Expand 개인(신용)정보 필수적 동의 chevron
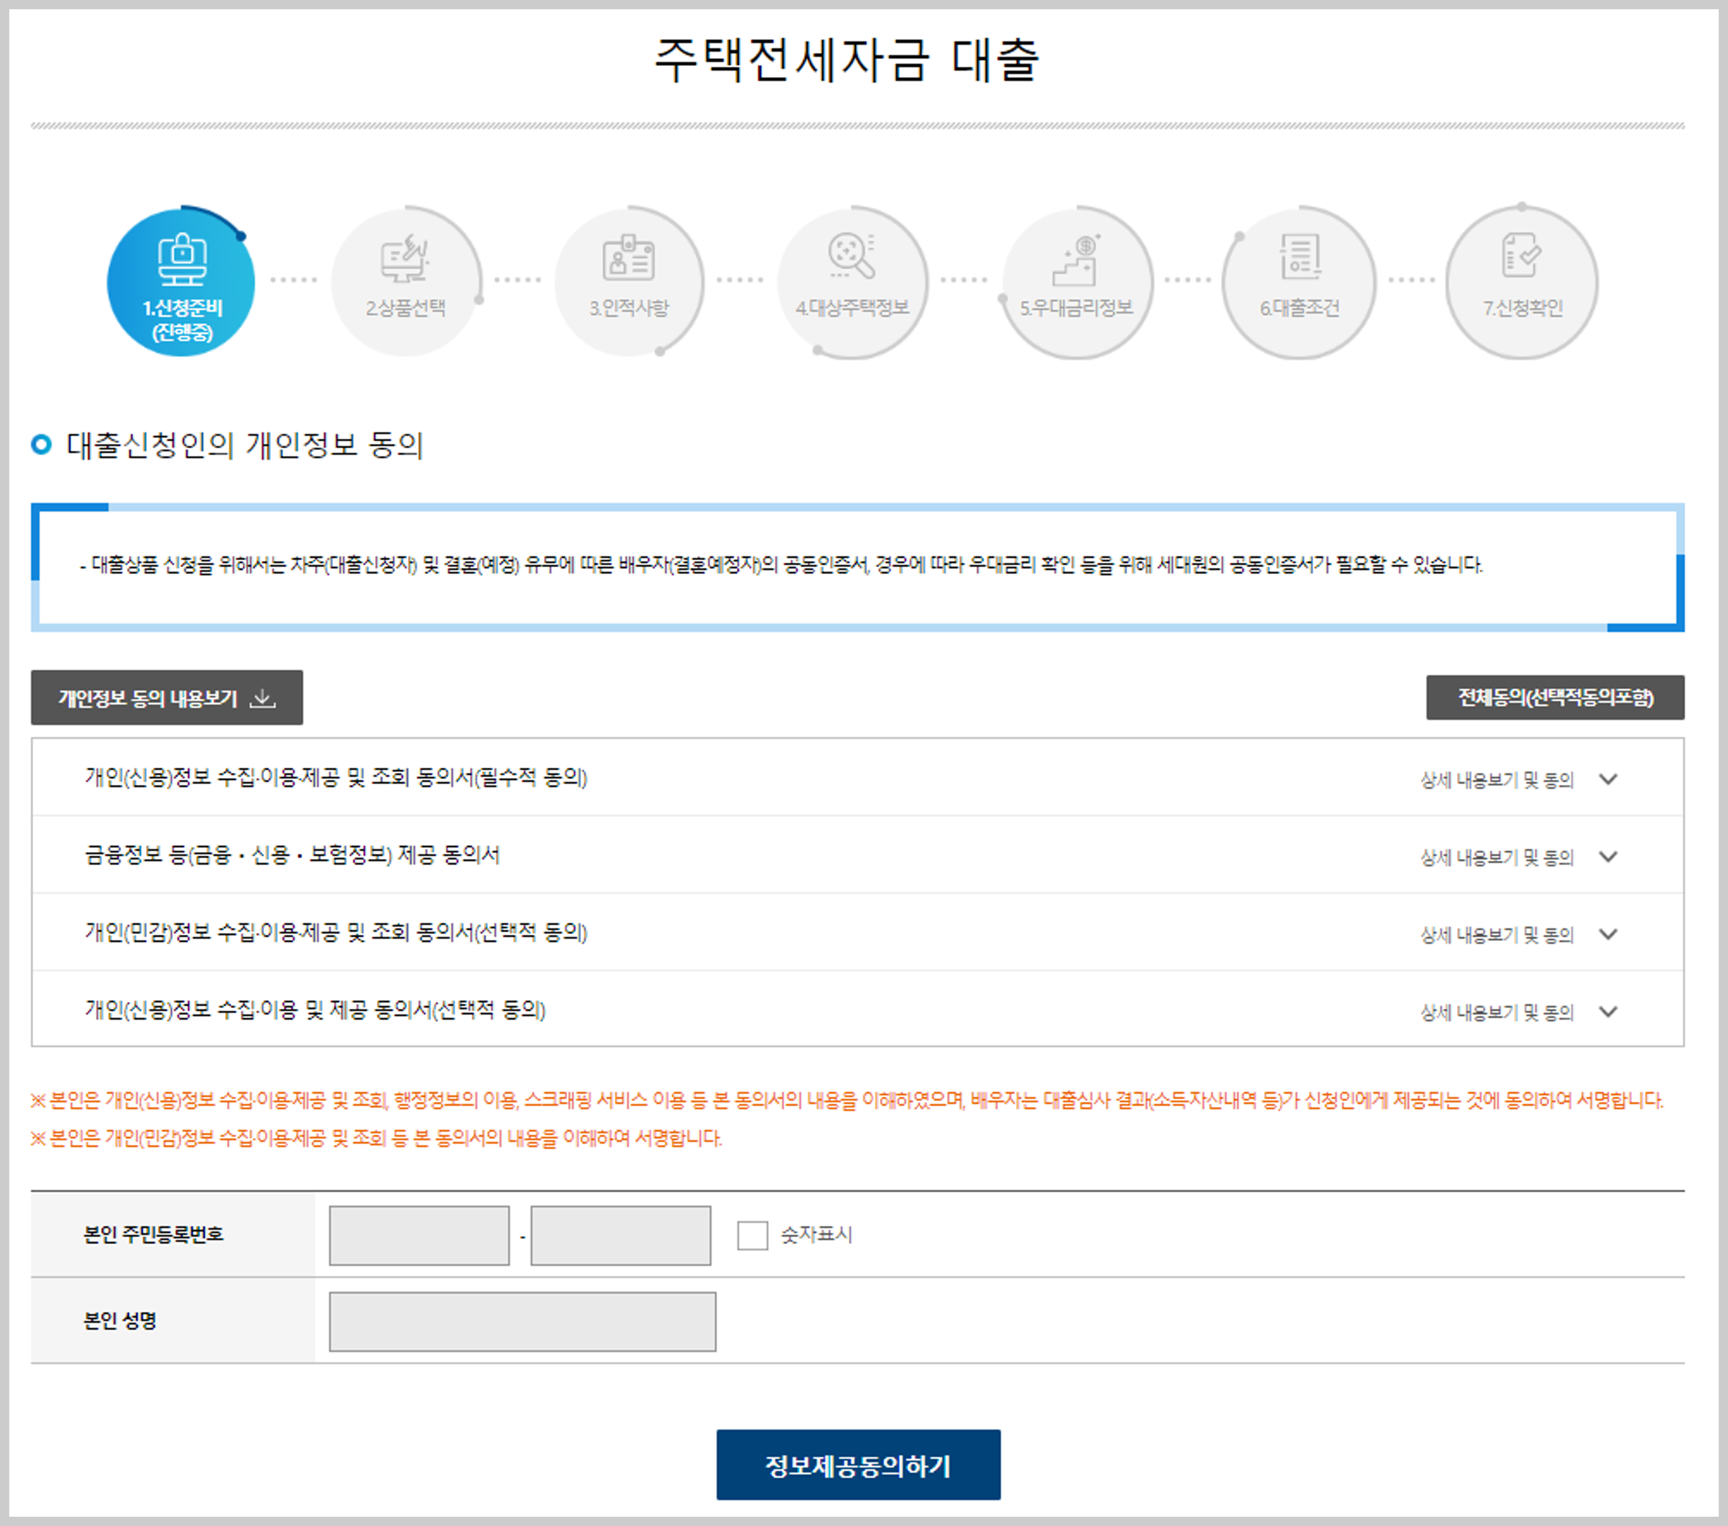The image size is (1728, 1526). (x=1608, y=779)
